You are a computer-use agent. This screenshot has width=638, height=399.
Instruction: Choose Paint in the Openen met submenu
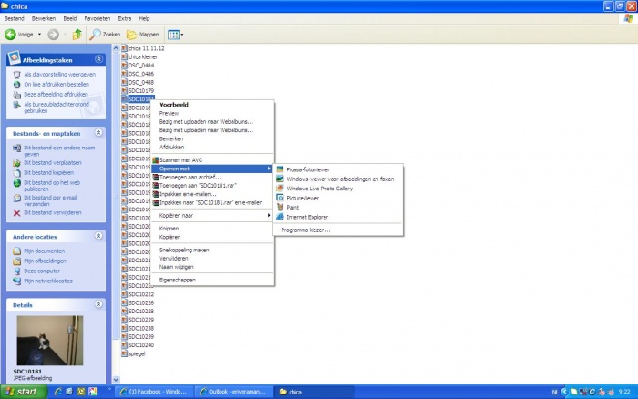pos(294,207)
